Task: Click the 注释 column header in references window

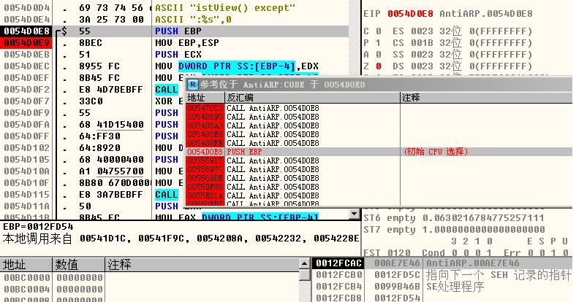Action: (486, 98)
